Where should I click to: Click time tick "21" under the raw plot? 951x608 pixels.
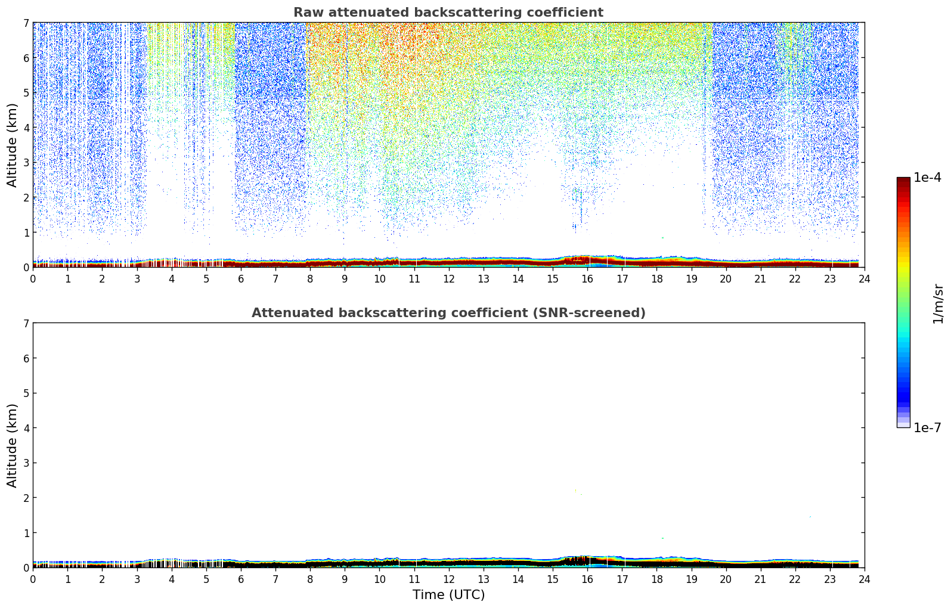761,278
